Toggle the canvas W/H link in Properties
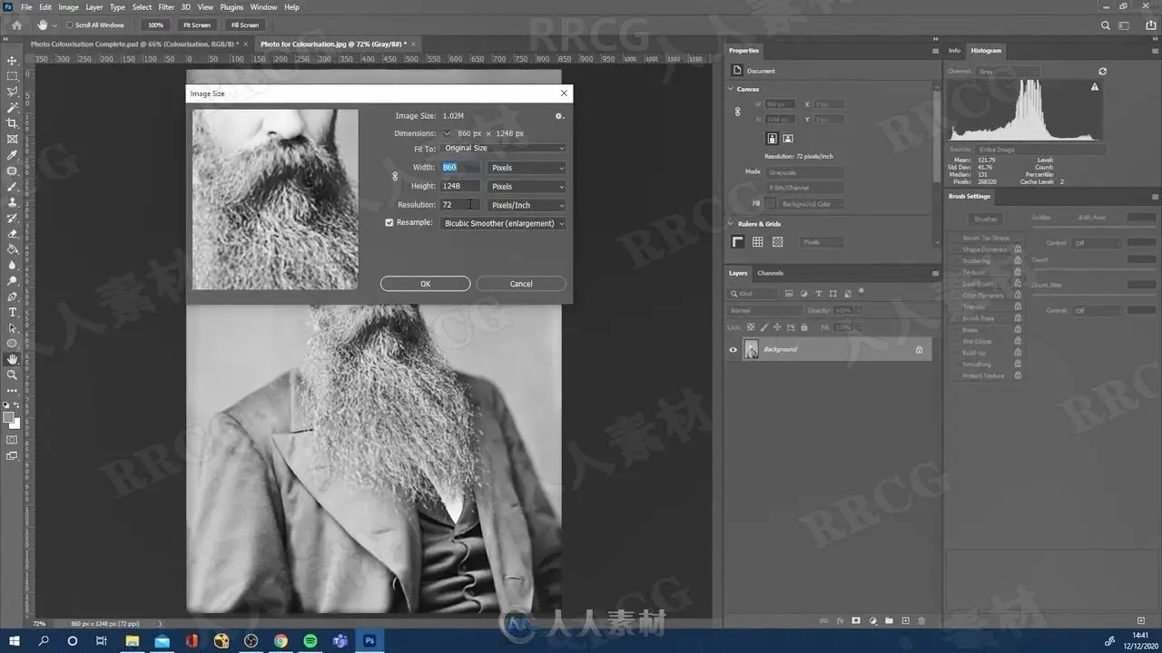The height and width of the screenshot is (653, 1162). pyautogui.click(x=737, y=112)
